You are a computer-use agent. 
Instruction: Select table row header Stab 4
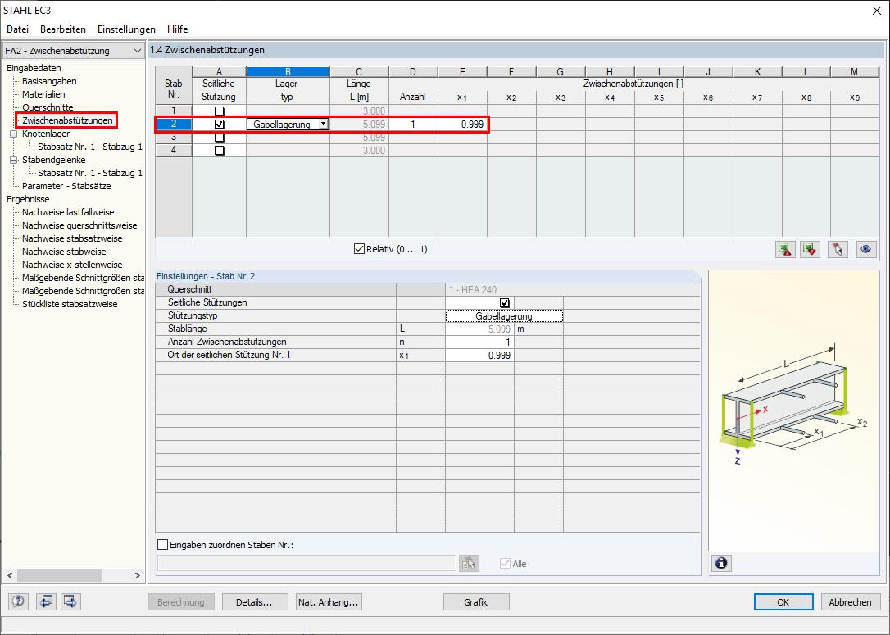(x=174, y=151)
